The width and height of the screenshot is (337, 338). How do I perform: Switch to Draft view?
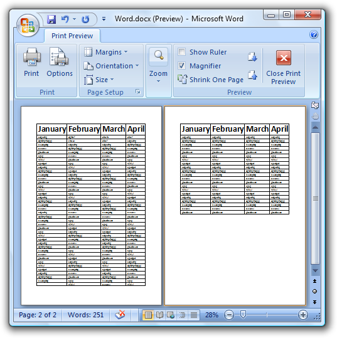(194, 315)
